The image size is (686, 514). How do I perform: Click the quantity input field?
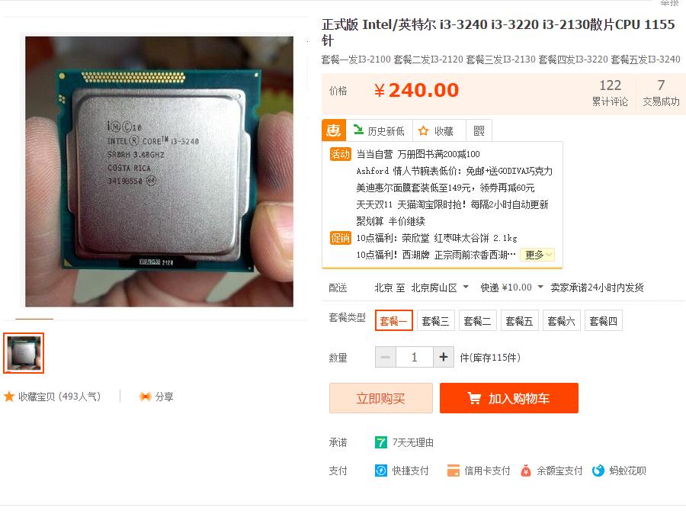pyautogui.click(x=415, y=357)
